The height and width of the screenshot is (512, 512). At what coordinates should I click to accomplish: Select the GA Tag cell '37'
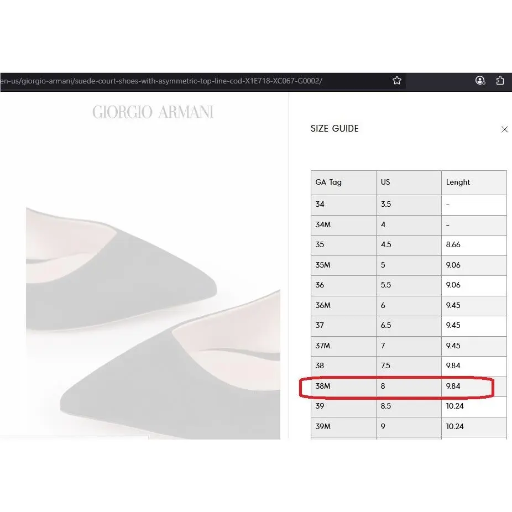pos(343,326)
